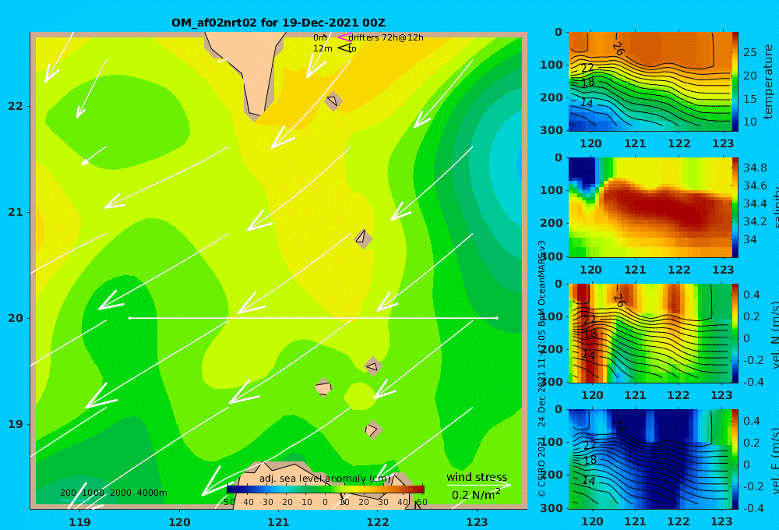Click the northward velocity section plot

point(650,333)
